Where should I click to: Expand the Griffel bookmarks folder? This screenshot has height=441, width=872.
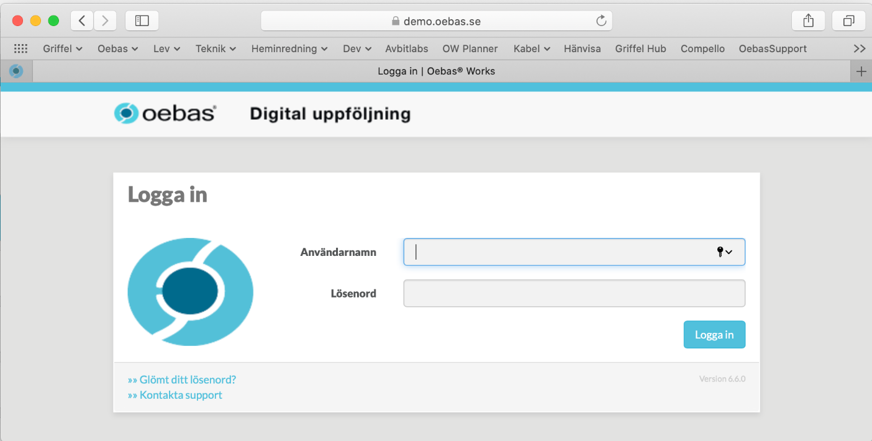tap(62, 48)
